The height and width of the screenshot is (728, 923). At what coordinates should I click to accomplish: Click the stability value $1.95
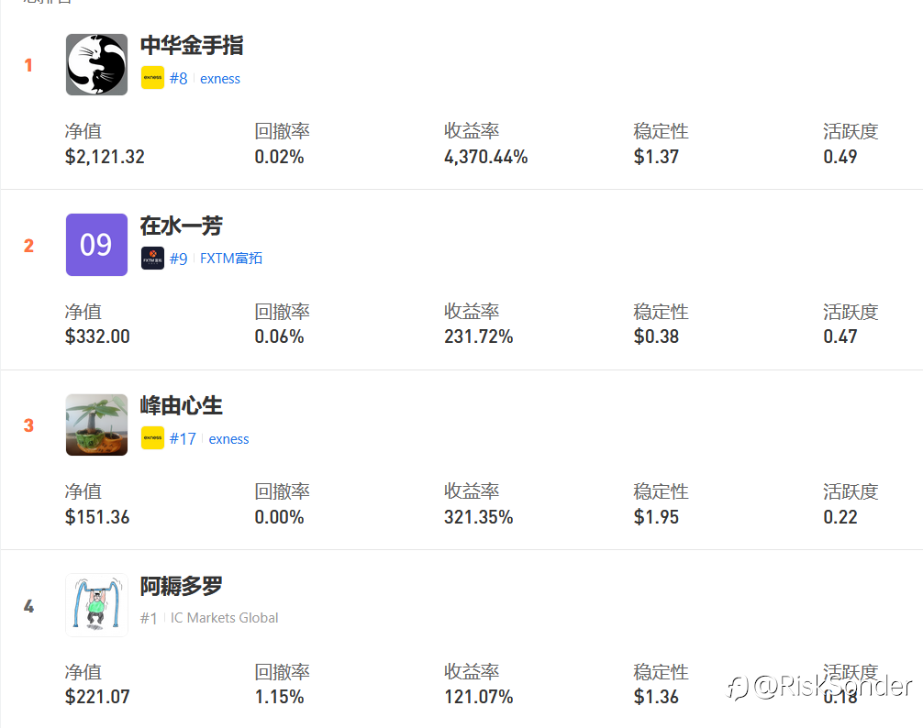point(656,517)
